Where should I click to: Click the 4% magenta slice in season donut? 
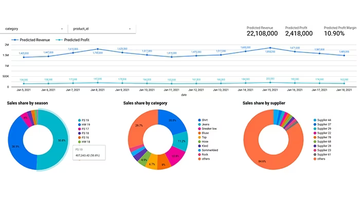[x=26, y=118]
